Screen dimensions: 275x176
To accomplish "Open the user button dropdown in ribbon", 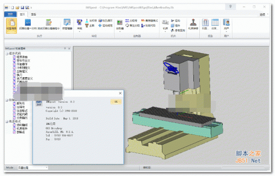I will pyautogui.click(x=226, y=32).
